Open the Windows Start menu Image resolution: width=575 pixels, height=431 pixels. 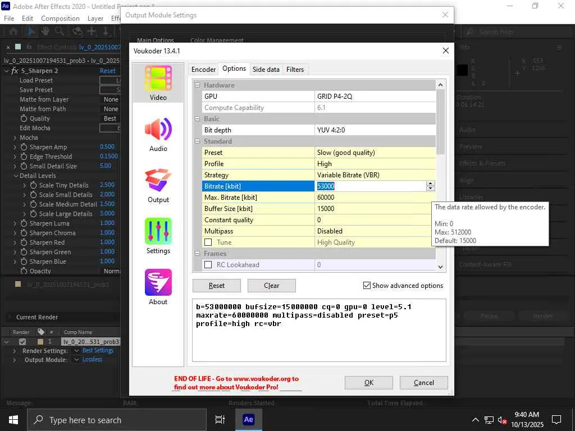(x=13, y=420)
